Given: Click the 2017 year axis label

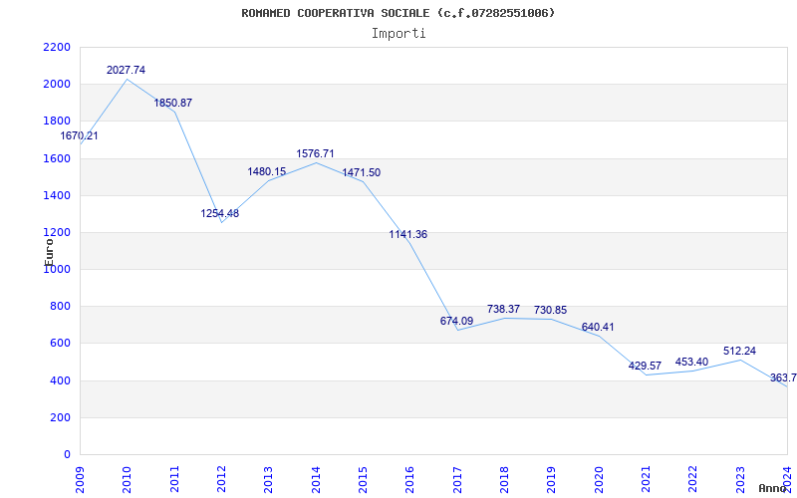Looking at the screenshot, I should pyautogui.click(x=457, y=479).
